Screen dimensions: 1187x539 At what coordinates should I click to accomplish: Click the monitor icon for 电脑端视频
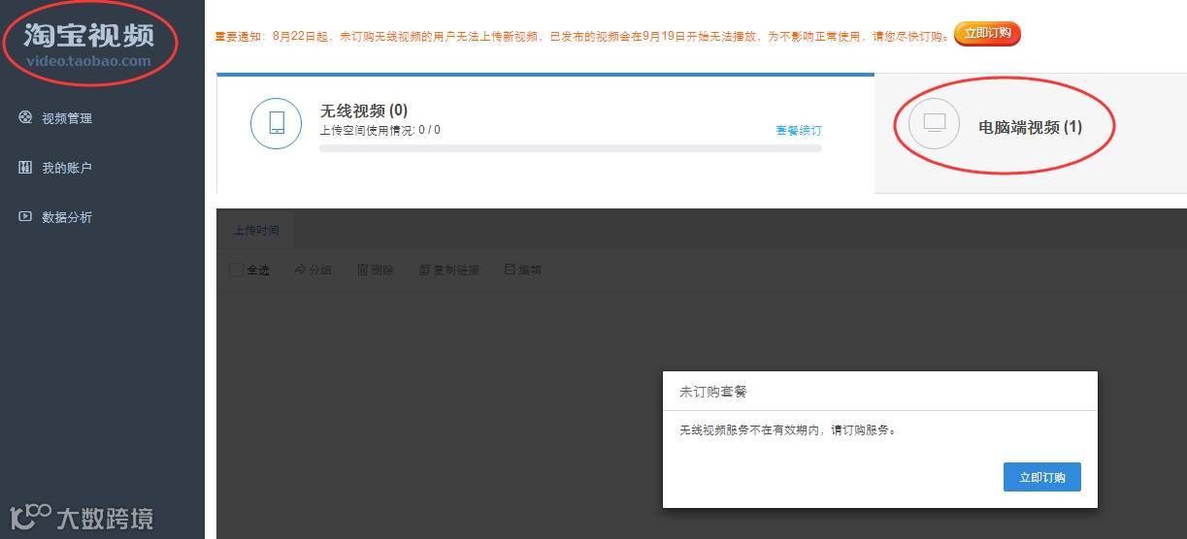click(x=934, y=123)
